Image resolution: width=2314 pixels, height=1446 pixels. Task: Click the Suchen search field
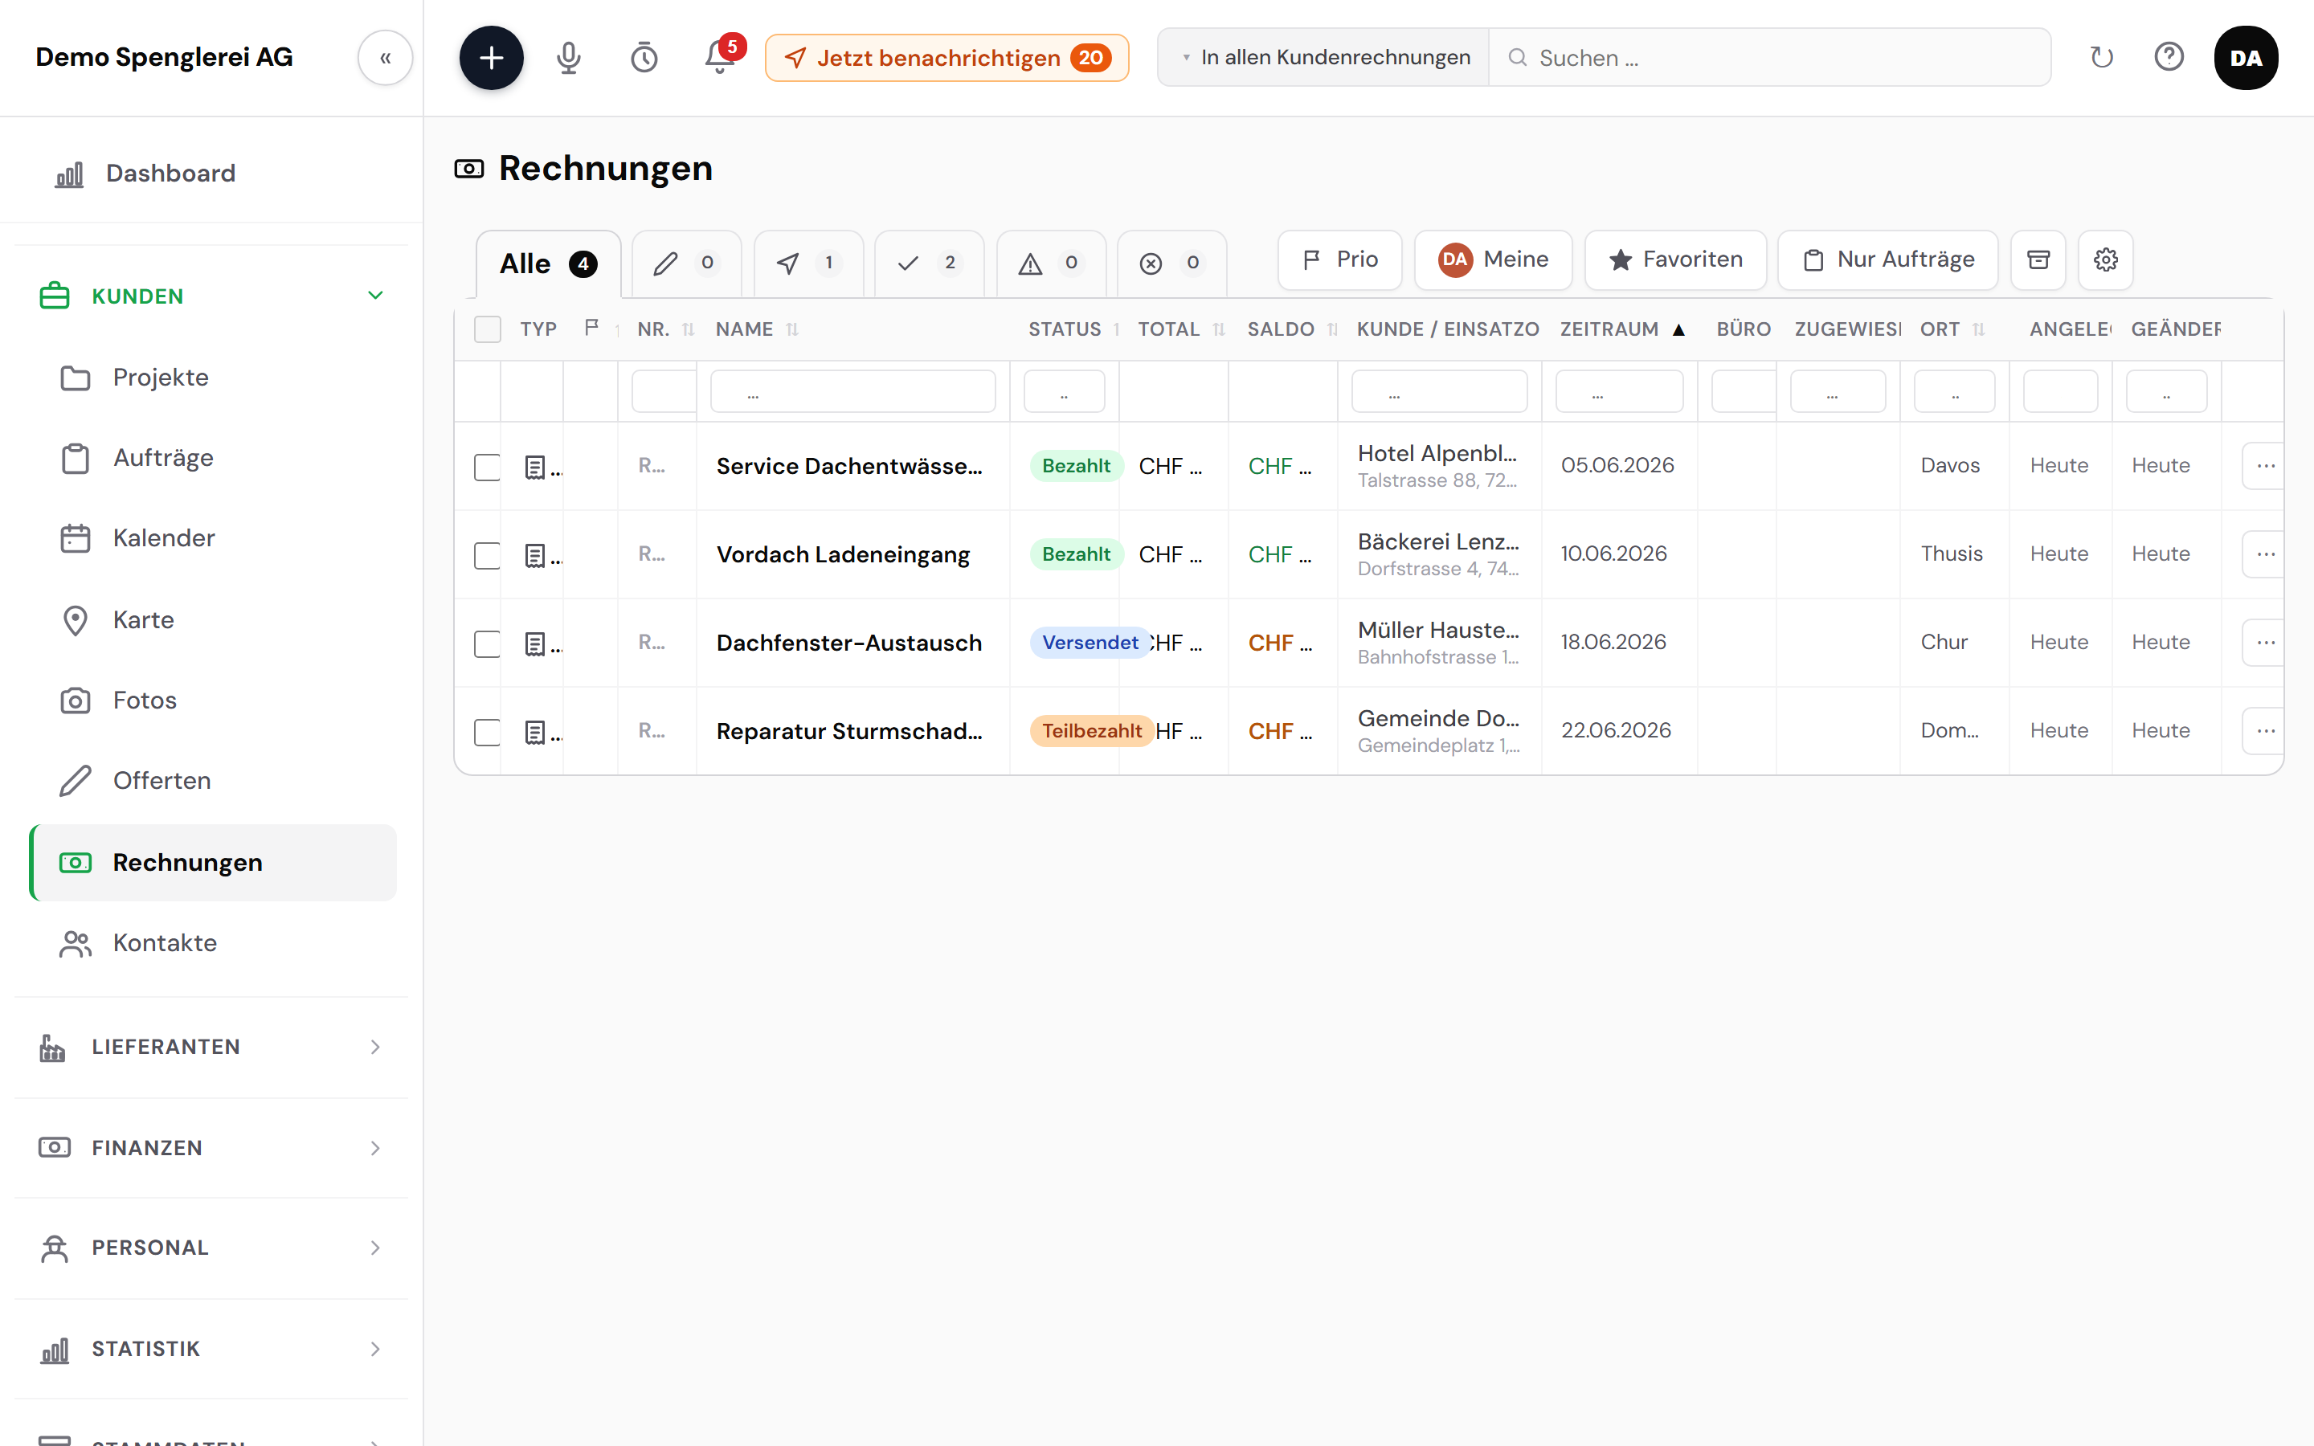point(1769,57)
